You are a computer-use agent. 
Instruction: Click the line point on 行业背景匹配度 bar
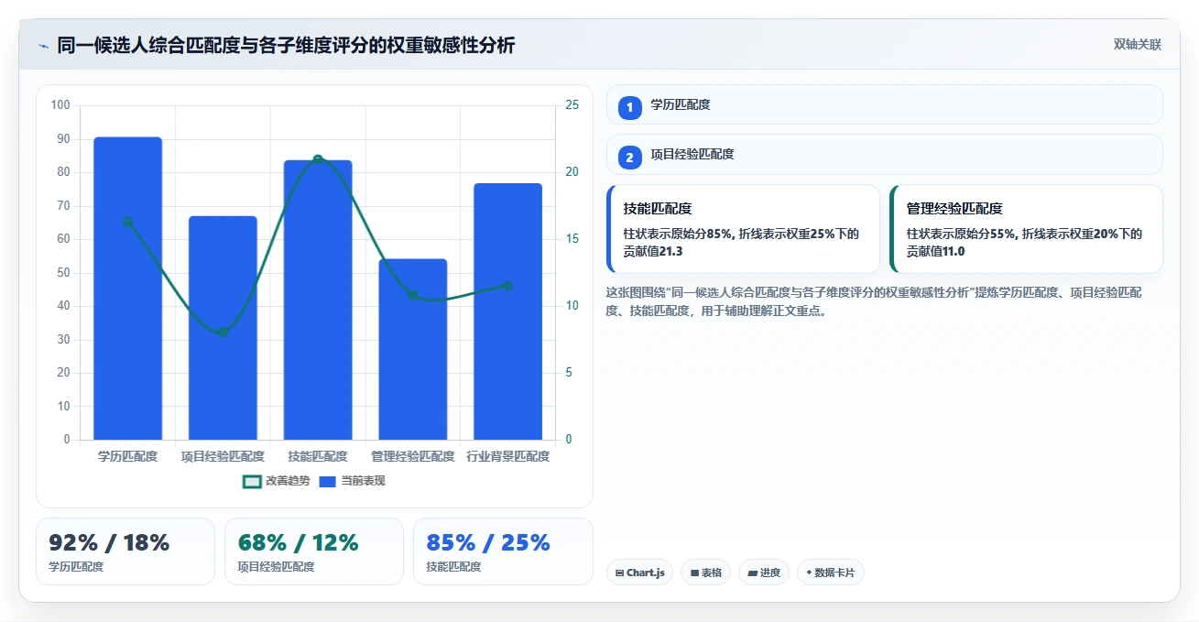coord(507,286)
